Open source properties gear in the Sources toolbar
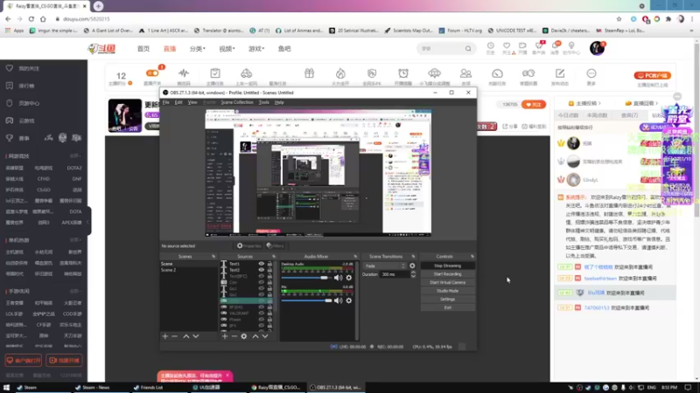The image size is (700, 393). 244,336
